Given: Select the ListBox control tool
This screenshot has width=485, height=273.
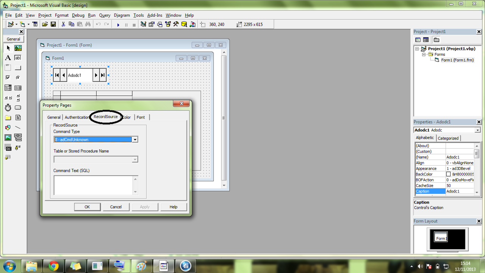Looking at the screenshot, I should (x=18, y=88).
